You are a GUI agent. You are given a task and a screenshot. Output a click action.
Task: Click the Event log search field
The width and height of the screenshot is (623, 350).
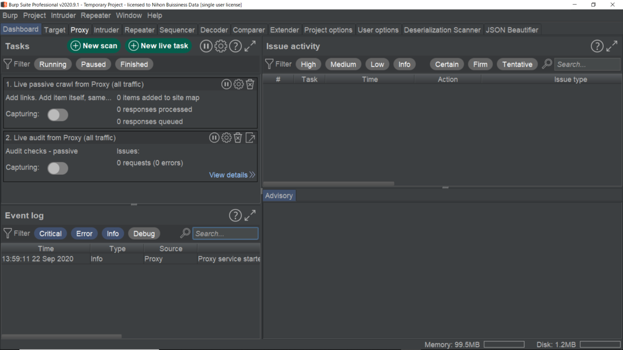225,233
